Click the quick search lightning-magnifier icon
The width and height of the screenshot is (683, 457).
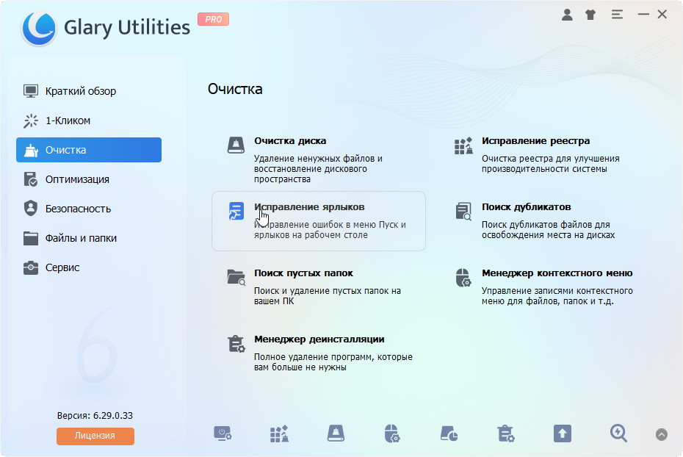pyautogui.click(x=618, y=433)
